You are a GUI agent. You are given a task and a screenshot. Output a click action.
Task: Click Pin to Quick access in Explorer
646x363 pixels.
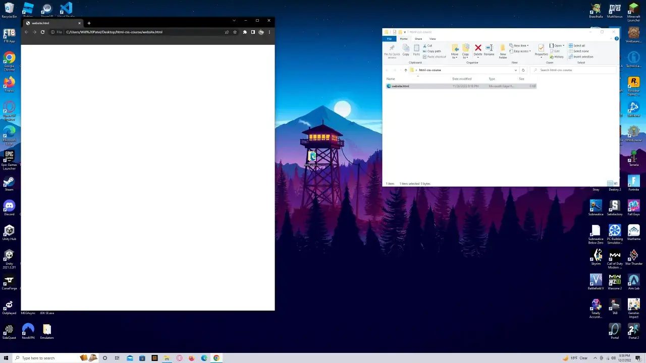point(392,51)
